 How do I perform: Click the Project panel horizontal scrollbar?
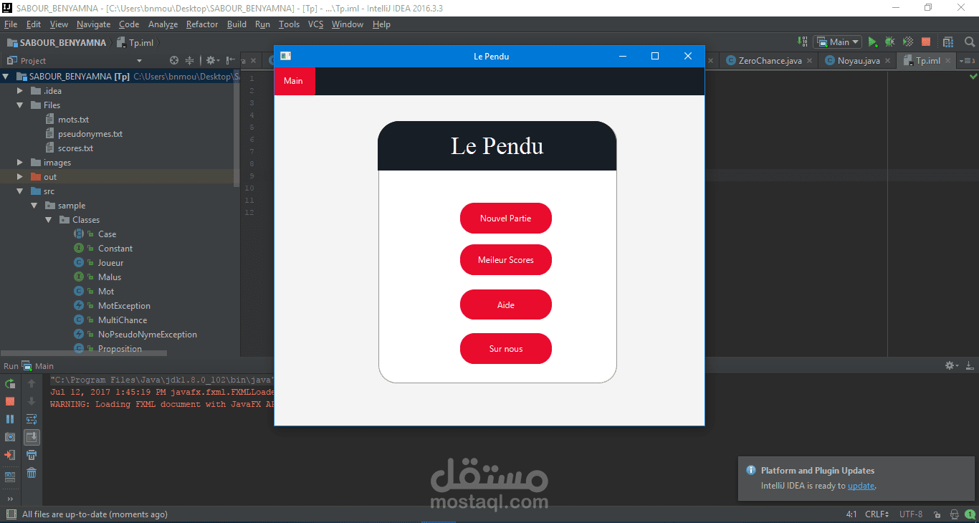(x=84, y=353)
